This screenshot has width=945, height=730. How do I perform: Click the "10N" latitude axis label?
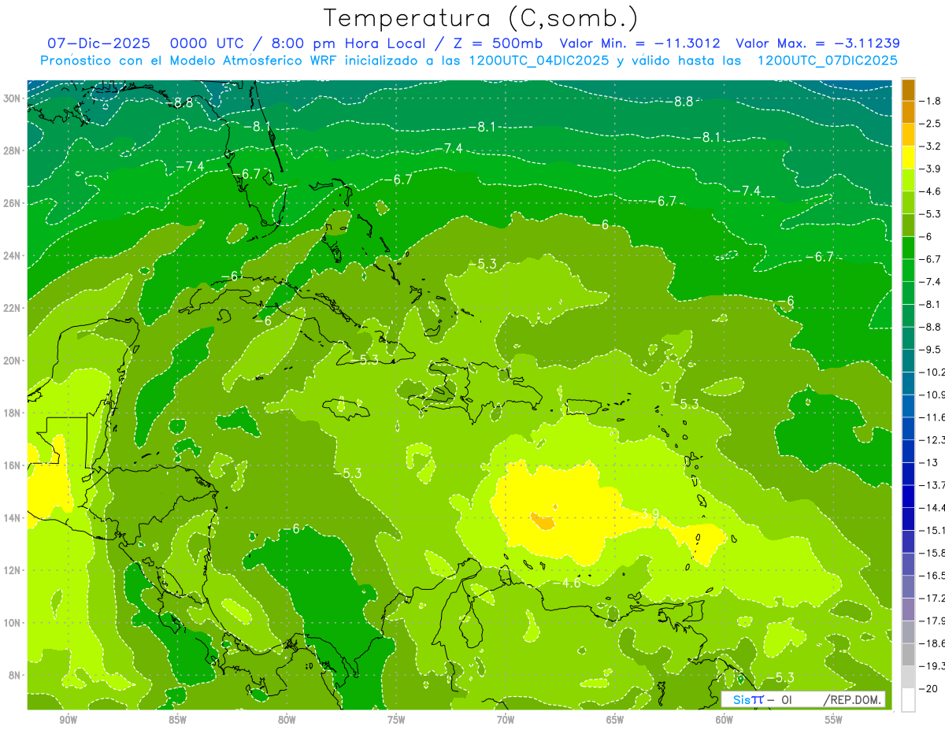[11, 622]
